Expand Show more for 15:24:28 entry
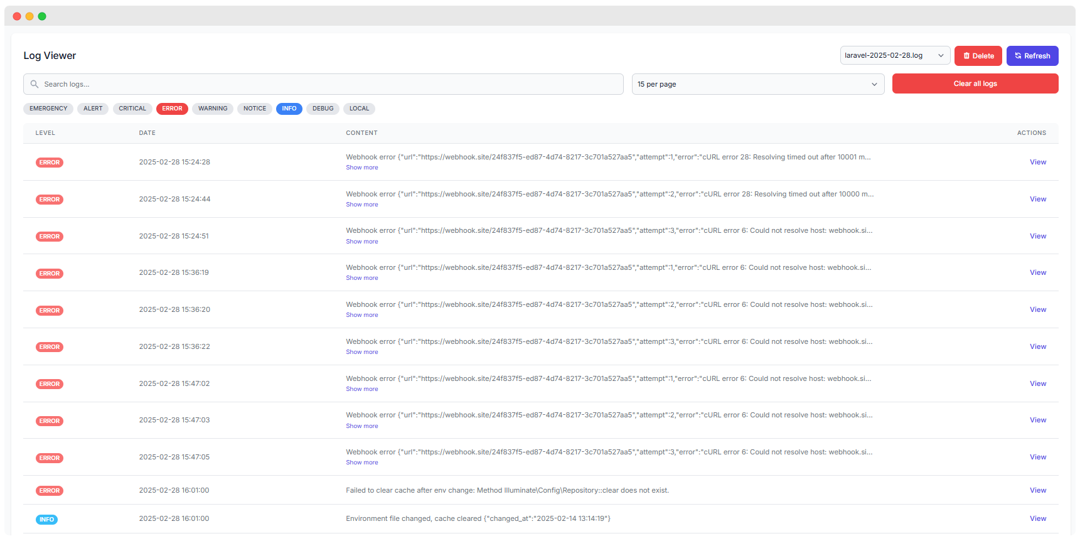 [x=362, y=168]
